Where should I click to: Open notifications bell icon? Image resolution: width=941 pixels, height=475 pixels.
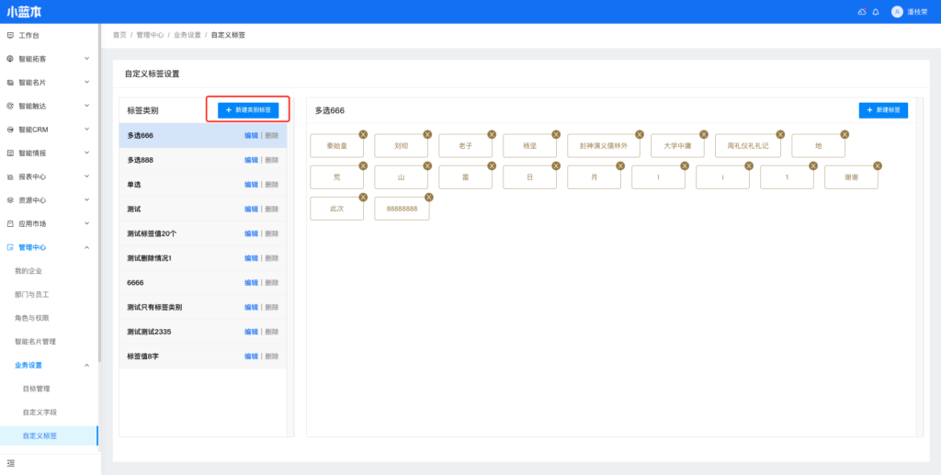876,12
